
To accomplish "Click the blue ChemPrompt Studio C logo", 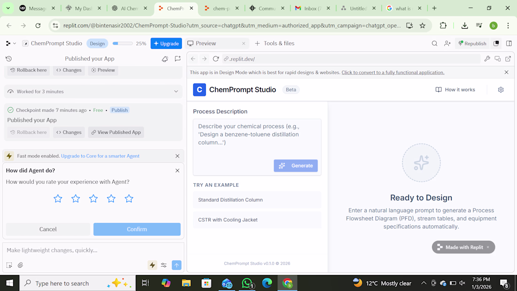I will (x=199, y=90).
